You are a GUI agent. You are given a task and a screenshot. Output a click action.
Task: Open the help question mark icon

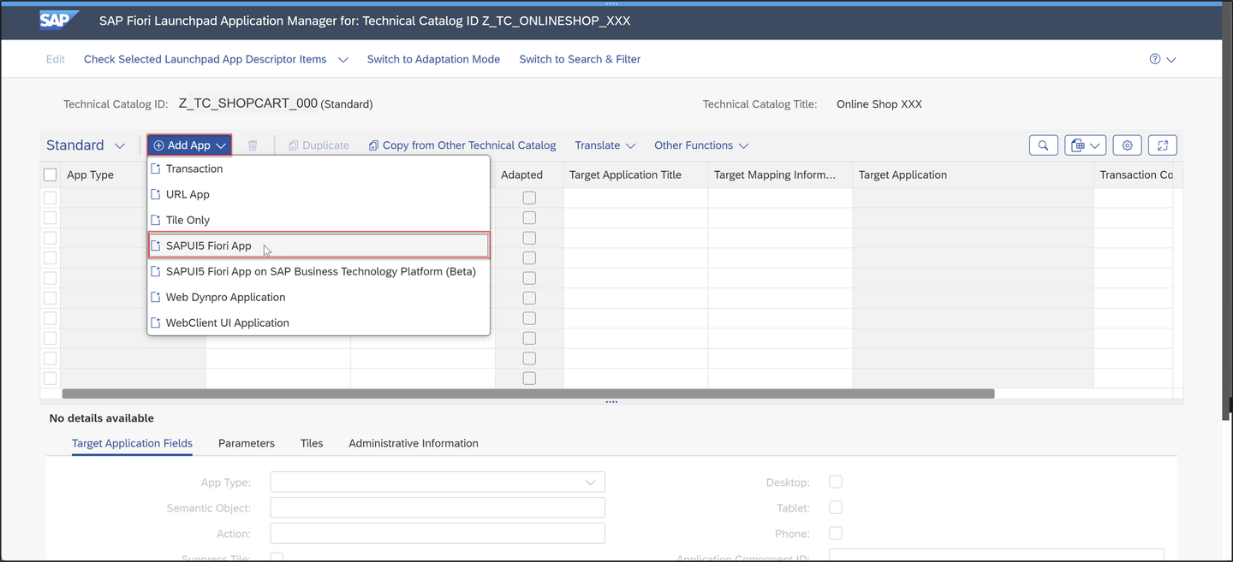tap(1155, 59)
